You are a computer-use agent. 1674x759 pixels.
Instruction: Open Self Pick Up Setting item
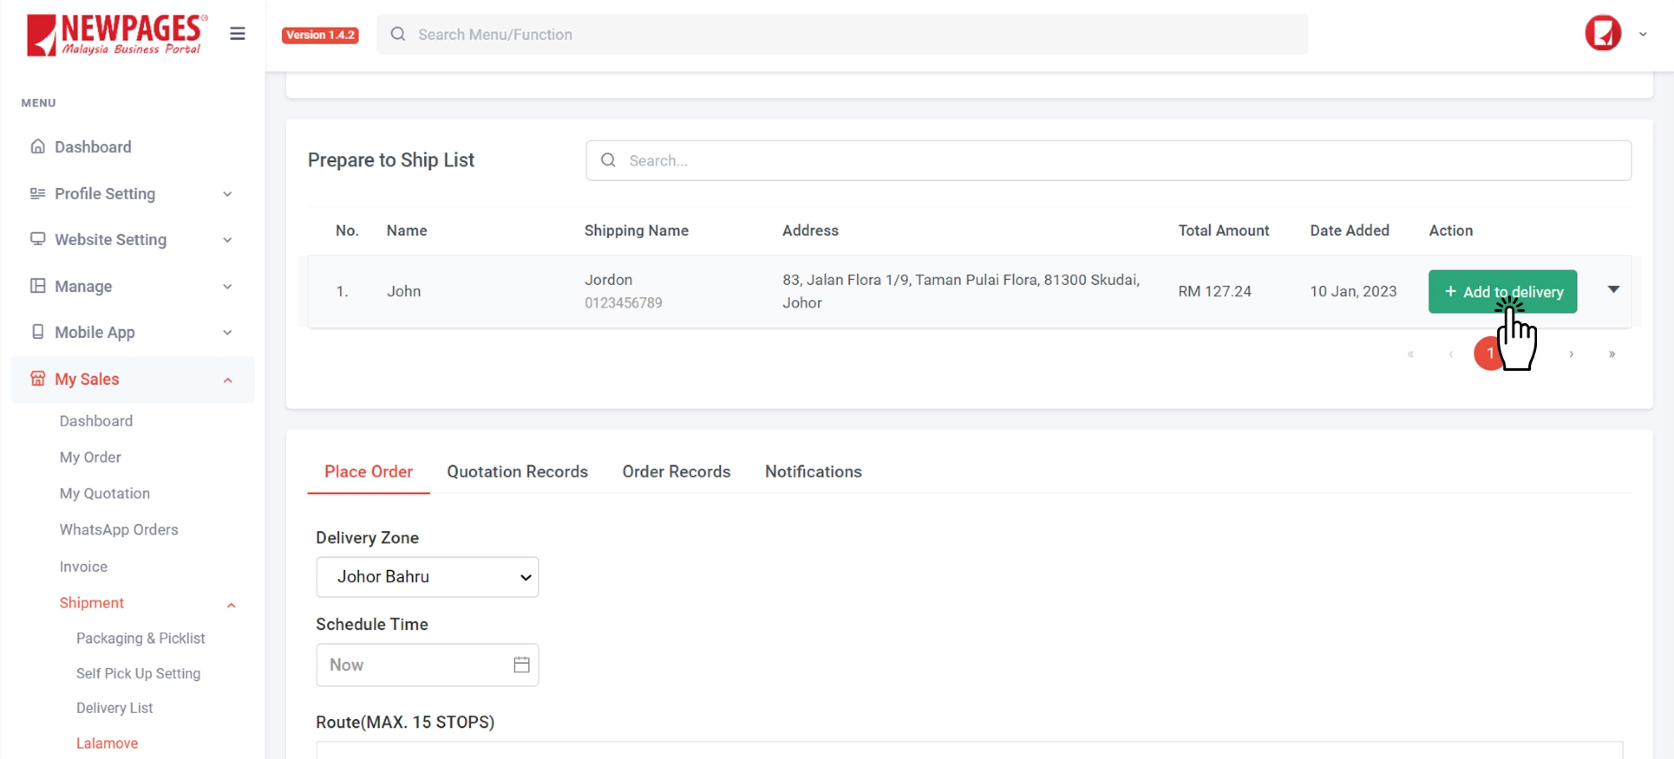coord(138,673)
